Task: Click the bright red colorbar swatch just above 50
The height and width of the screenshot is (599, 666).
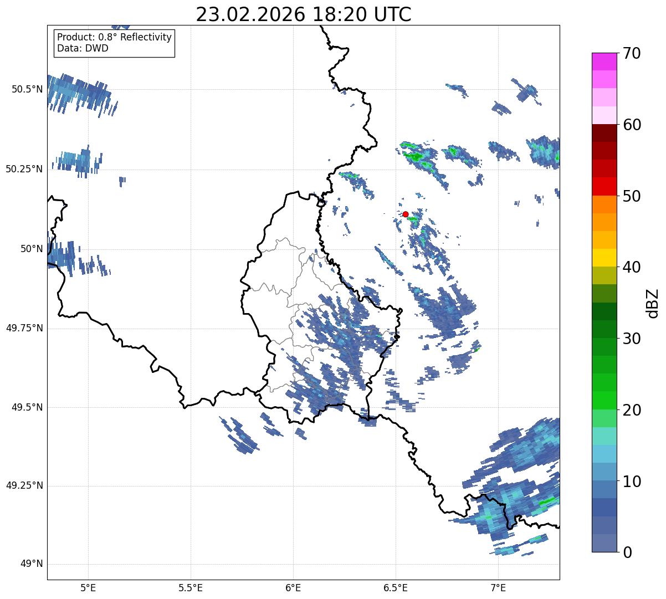Action: [x=604, y=186]
